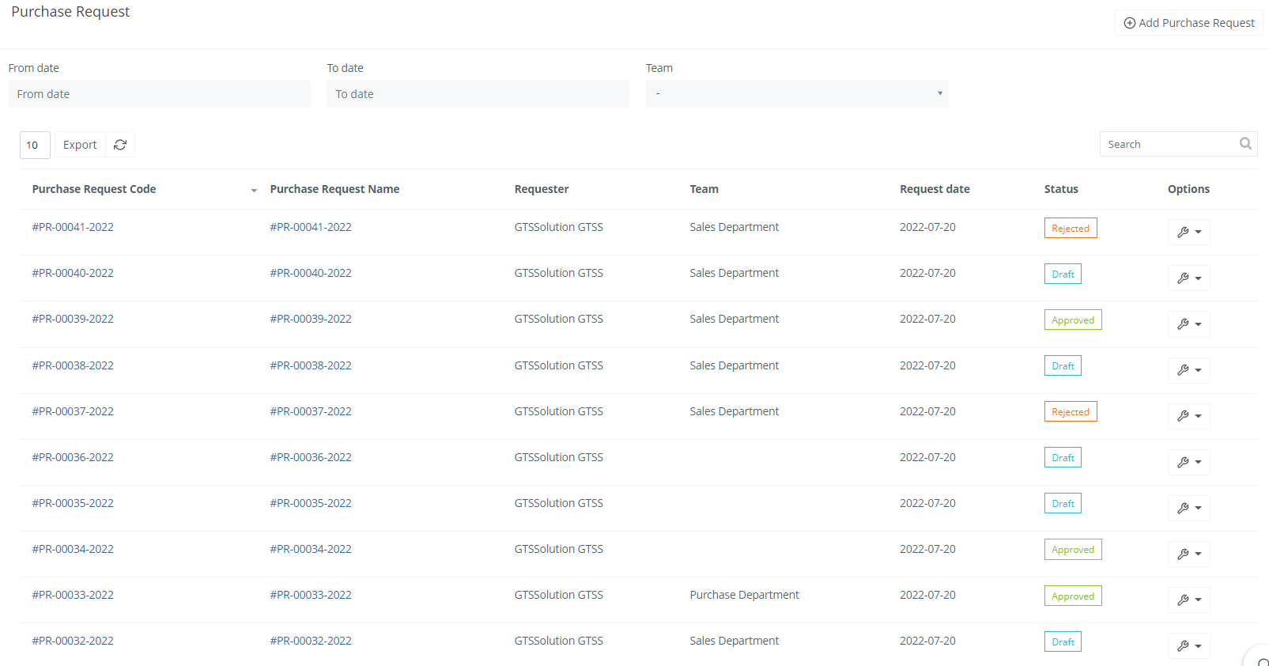
Task: Open purchase request #PR-00038-2022 code link
Action: [73, 365]
